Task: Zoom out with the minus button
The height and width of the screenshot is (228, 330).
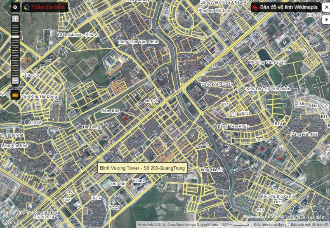Action: tap(15, 81)
